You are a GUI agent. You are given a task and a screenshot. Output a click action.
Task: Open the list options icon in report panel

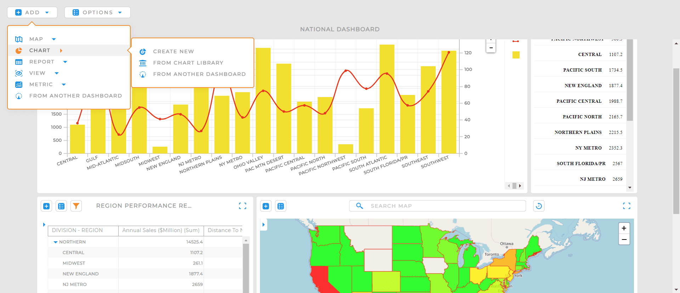pos(61,206)
